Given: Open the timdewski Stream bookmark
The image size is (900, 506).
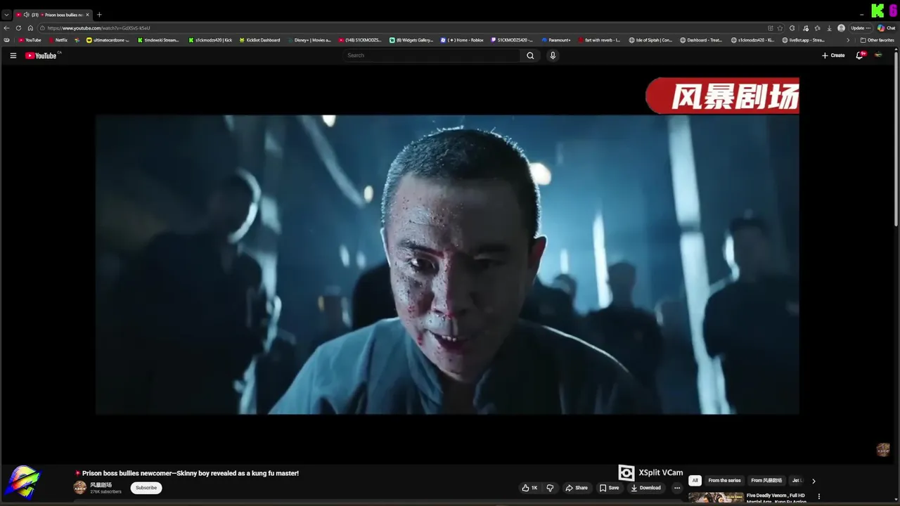Looking at the screenshot, I should click(158, 40).
